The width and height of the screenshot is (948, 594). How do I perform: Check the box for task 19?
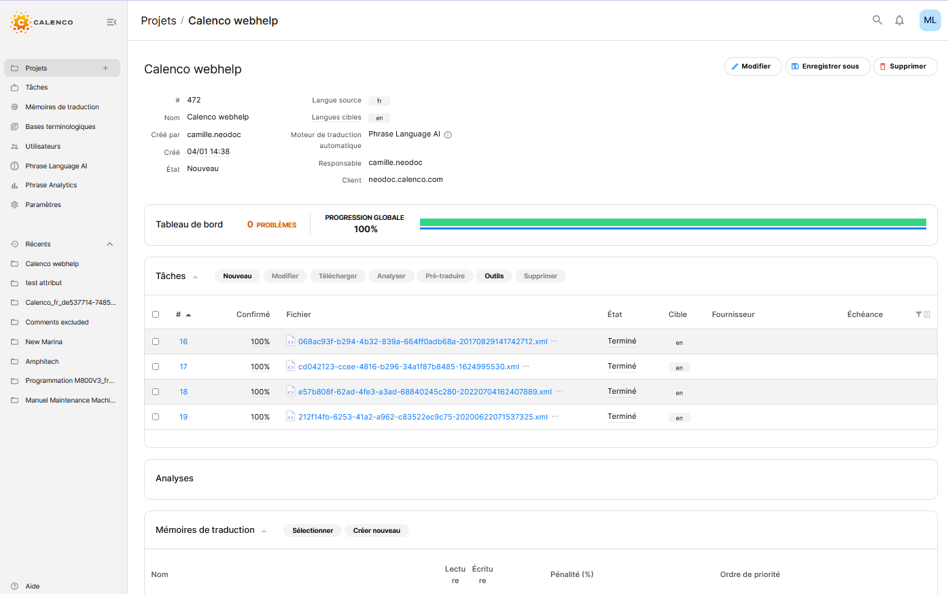[156, 417]
